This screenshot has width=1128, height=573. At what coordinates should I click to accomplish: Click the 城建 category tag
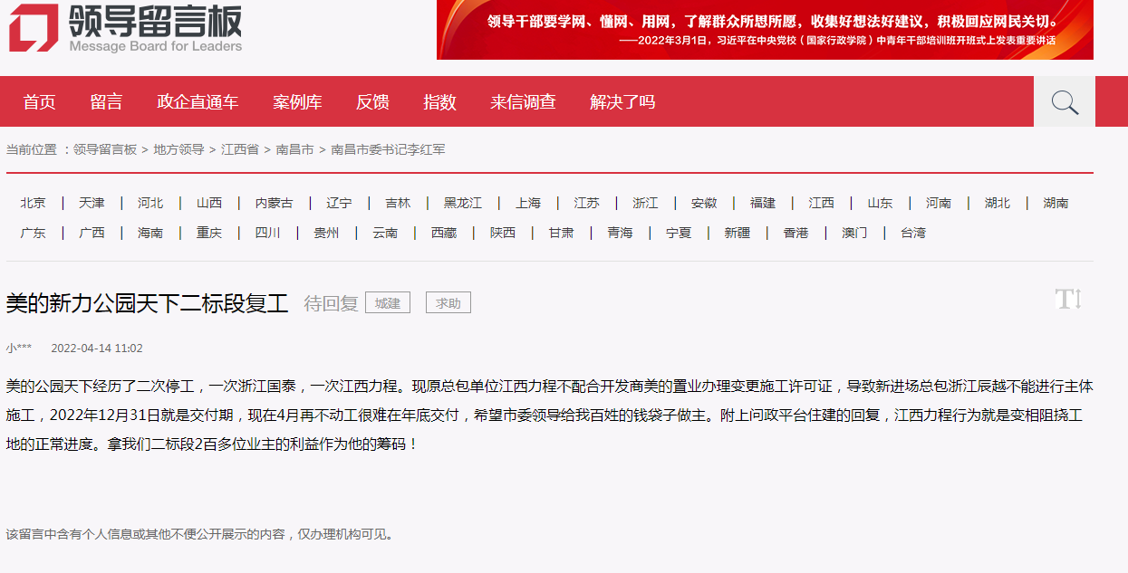[388, 303]
